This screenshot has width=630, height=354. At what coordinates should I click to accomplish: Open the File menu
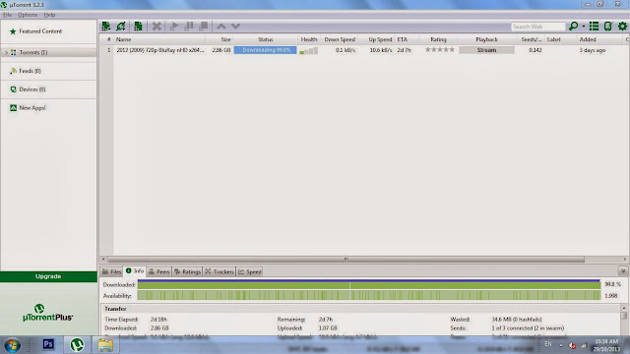click(x=8, y=15)
